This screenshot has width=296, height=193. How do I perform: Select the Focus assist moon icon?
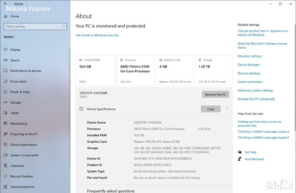(x=5, y=81)
